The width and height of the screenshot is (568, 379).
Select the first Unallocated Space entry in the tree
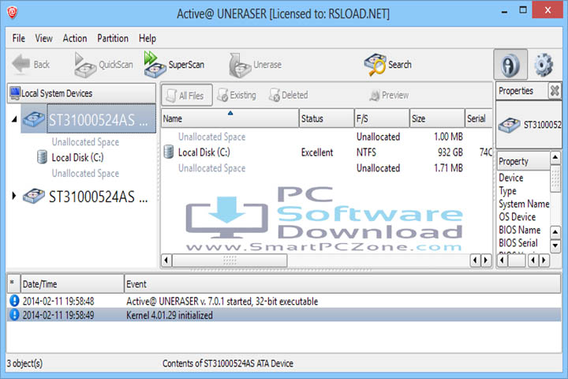click(x=85, y=142)
